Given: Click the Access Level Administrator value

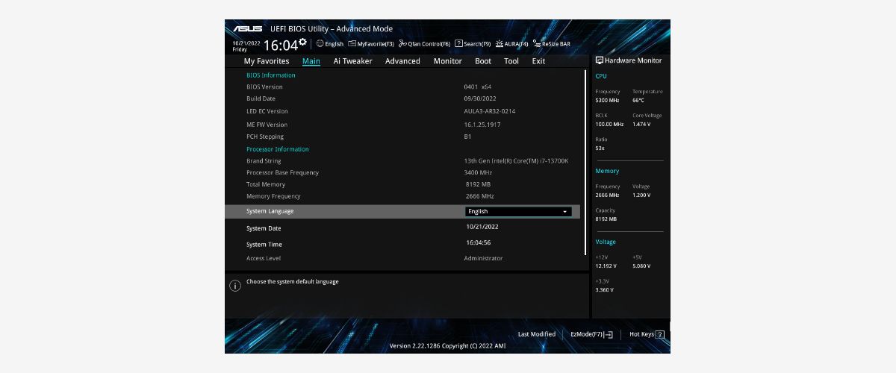Looking at the screenshot, I should pos(483,258).
